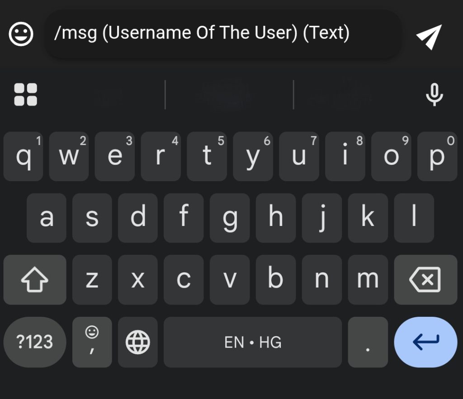Tap the letter p key
Viewport: 463px width, 399px height.
coord(437,156)
